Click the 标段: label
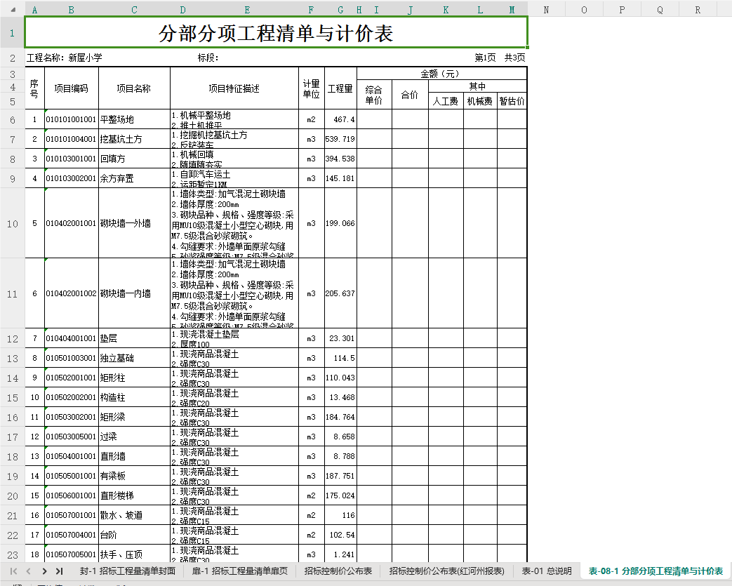Screen dimensions: 732x586 [208, 58]
